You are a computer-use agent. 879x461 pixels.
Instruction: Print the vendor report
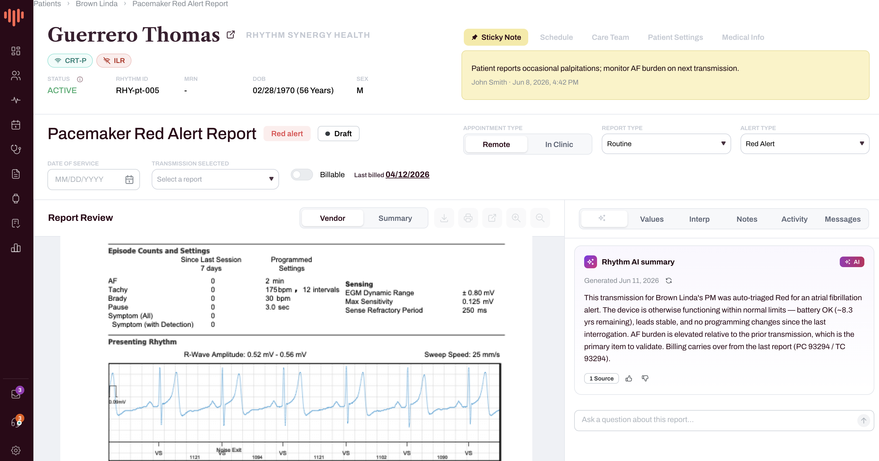coord(468,218)
